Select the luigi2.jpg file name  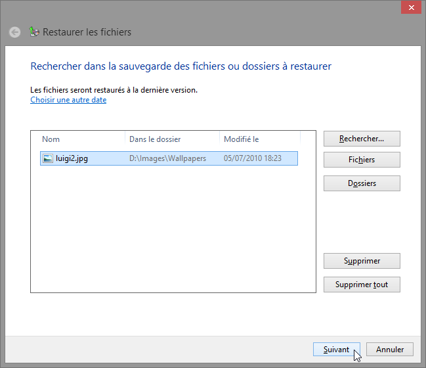(72, 158)
